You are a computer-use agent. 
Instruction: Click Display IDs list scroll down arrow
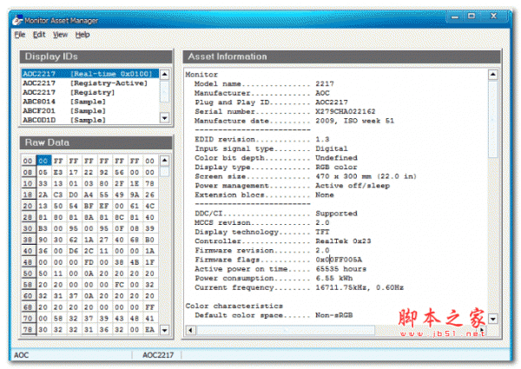pos(164,118)
